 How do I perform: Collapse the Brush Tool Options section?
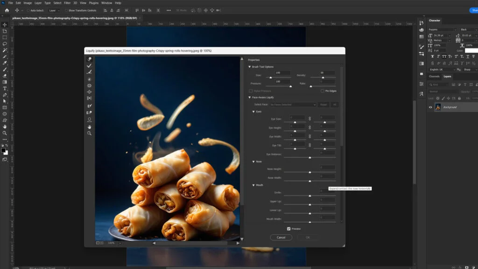point(250,67)
